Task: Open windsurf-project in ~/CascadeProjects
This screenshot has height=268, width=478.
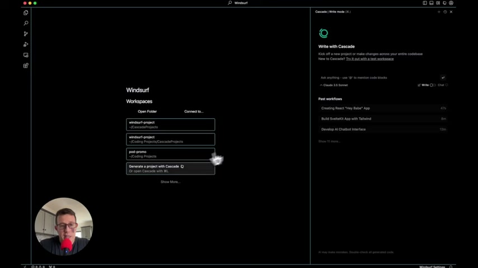Action: 170,125
